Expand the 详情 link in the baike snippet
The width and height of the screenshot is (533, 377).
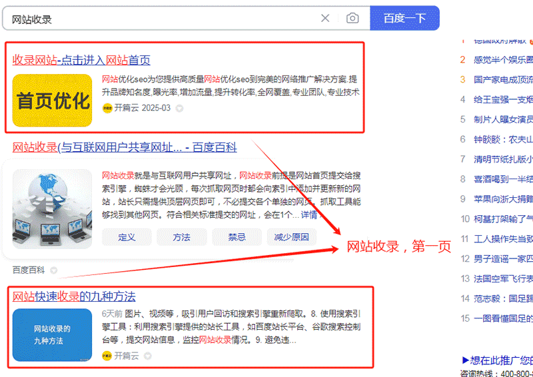point(309,215)
